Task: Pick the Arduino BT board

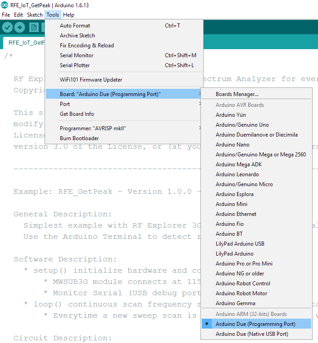Action: click(257, 234)
